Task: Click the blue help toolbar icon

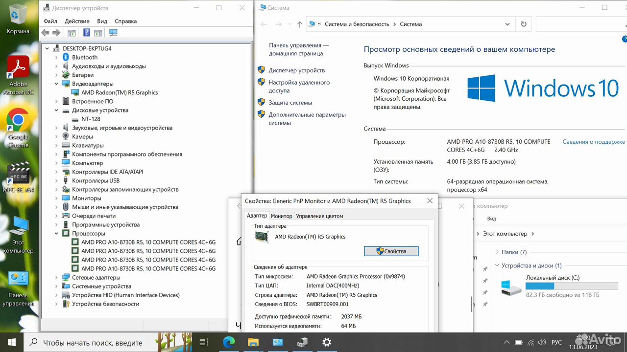Action: [x=86, y=33]
